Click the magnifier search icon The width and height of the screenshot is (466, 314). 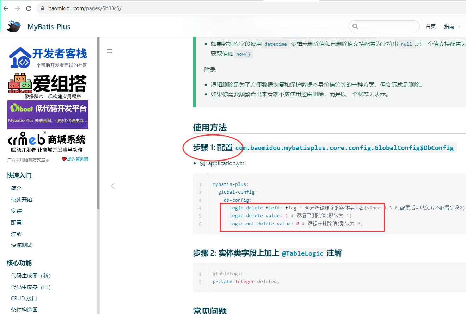pos(355,26)
